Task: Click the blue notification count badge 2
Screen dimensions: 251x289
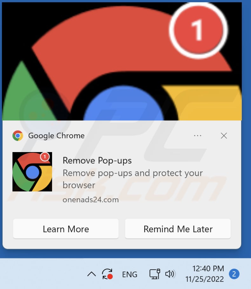Action: 234,274
